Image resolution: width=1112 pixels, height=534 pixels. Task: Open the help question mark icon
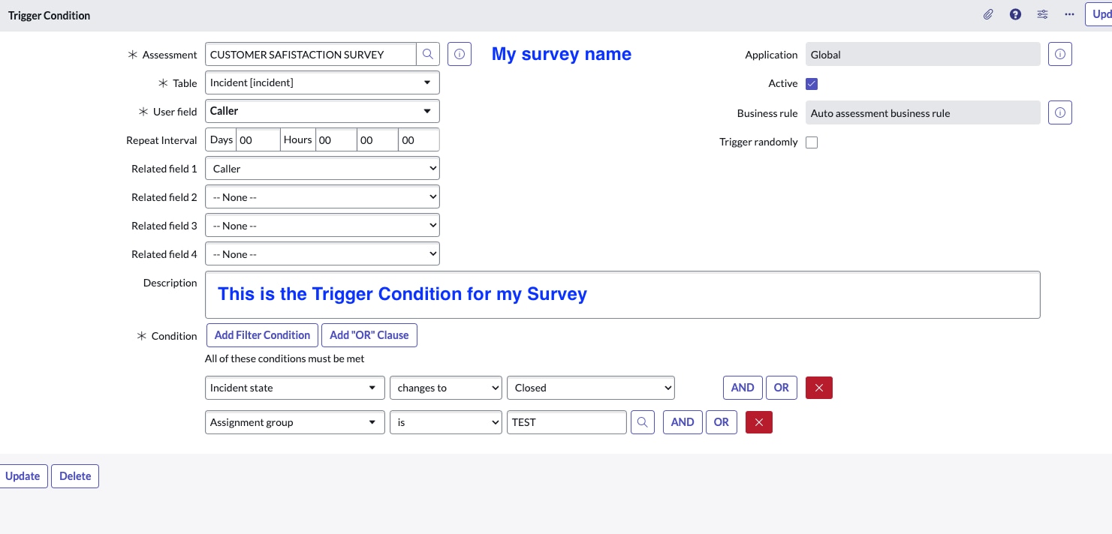pos(1015,14)
